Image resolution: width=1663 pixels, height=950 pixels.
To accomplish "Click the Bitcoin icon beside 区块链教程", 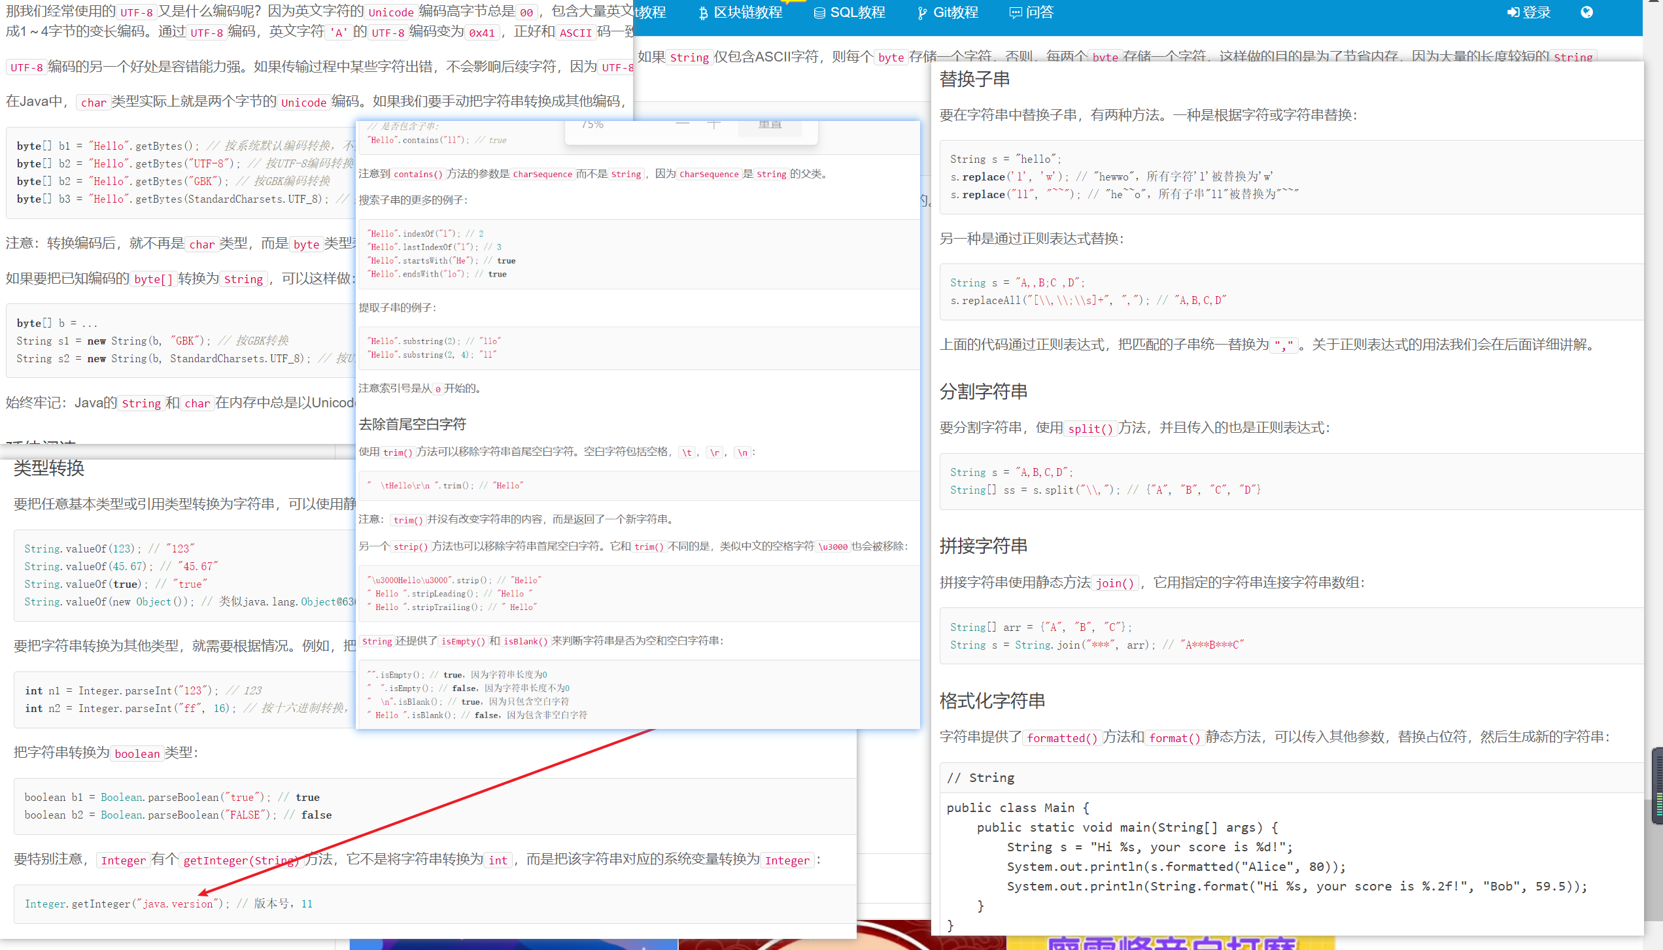I will click(703, 13).
